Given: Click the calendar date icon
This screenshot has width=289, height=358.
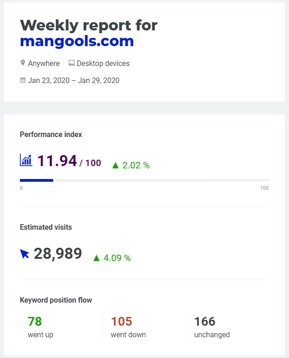Looking at the screenshot, I should click(23, 80).
